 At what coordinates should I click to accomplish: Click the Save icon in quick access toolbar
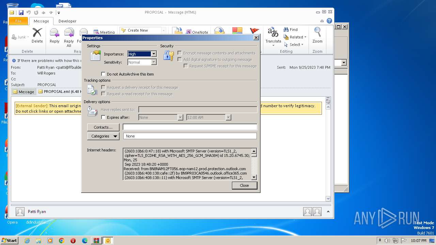pos(21,13)
